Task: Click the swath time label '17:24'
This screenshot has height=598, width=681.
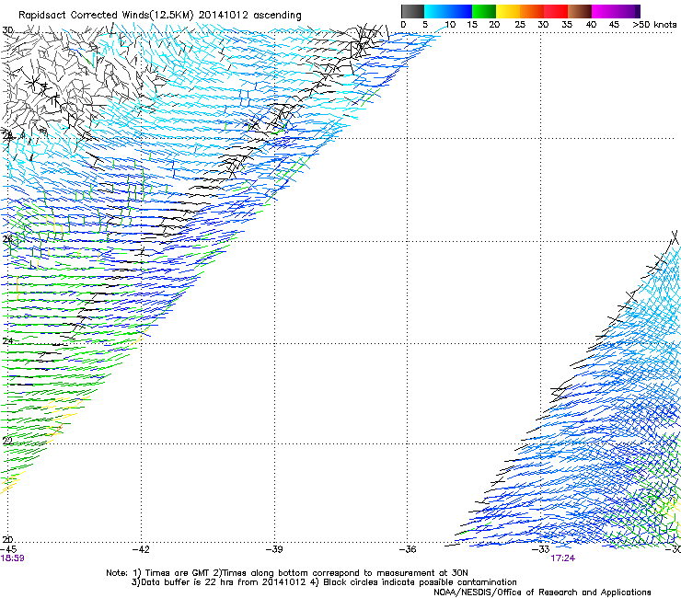Action: tap(563, 558)
